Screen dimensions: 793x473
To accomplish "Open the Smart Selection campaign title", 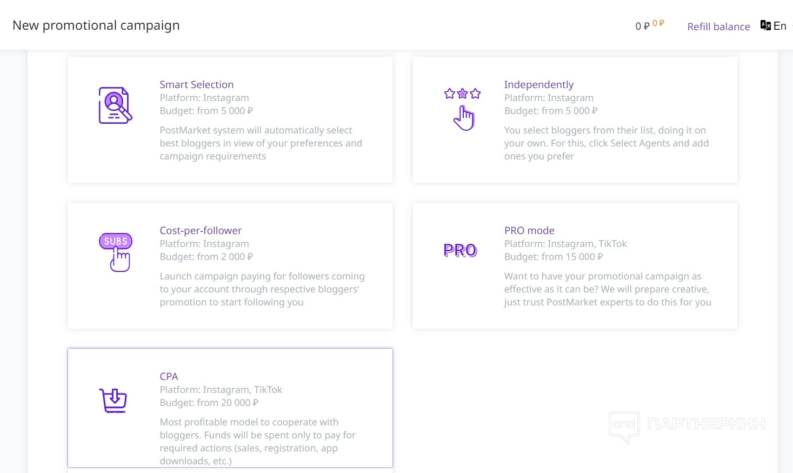I will coord(196,84).
